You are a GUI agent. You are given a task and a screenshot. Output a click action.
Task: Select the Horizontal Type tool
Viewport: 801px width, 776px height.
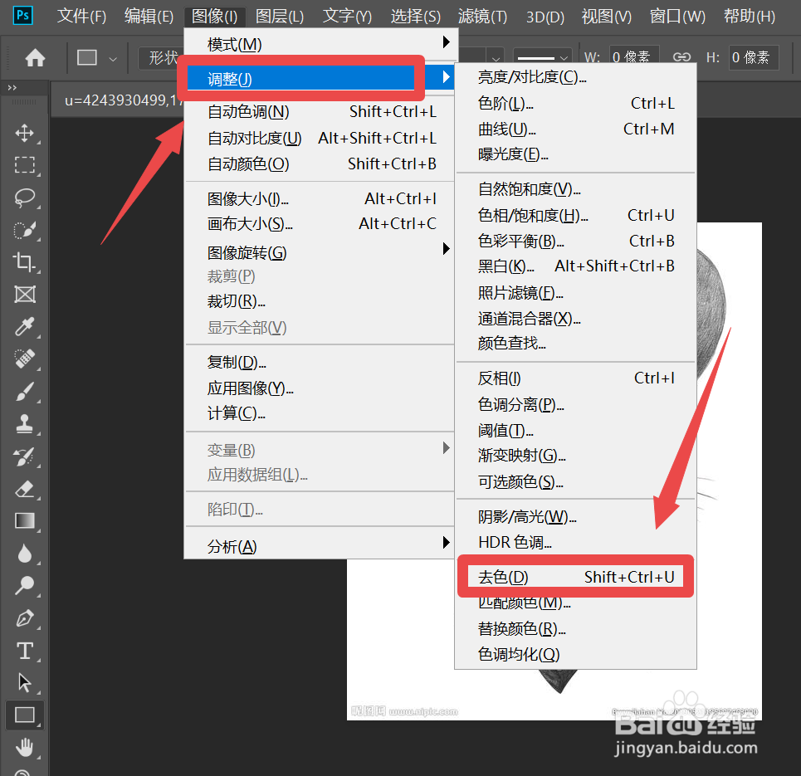point(25,651)
